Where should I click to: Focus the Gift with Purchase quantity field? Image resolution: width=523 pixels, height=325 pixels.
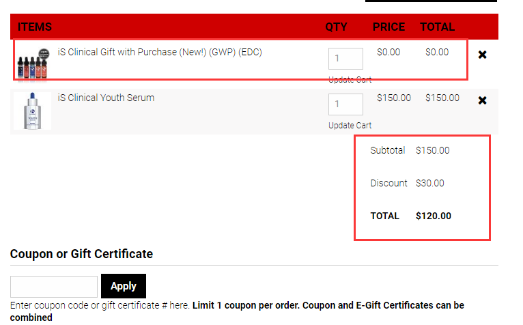coord(345,59)
